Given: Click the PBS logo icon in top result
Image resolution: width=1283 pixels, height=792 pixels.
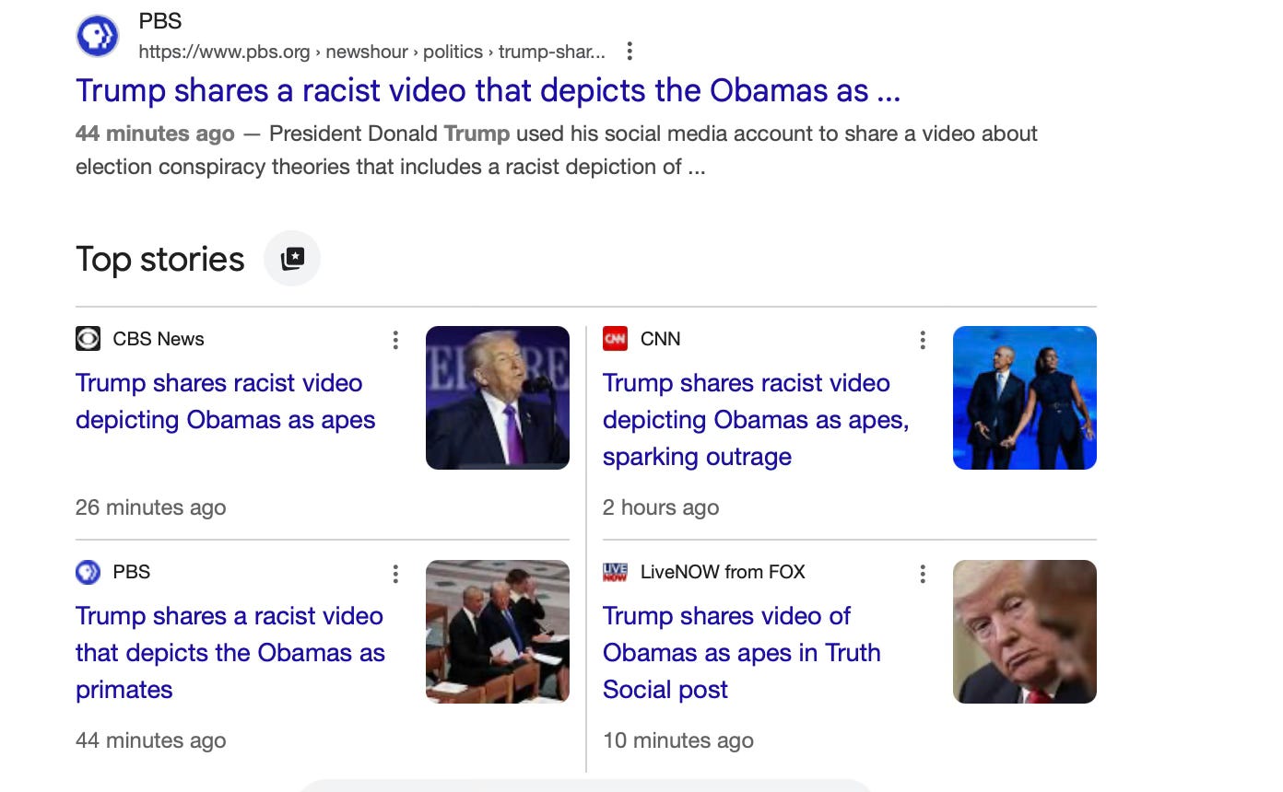Looking at the screenshot, I should coord(98,36).
